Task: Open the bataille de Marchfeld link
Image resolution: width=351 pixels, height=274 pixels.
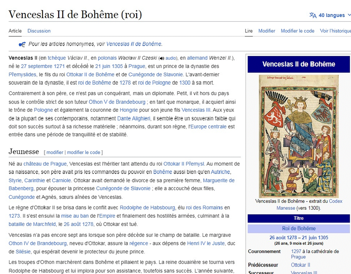Action: pyautogui.click(x=32, y=224)
